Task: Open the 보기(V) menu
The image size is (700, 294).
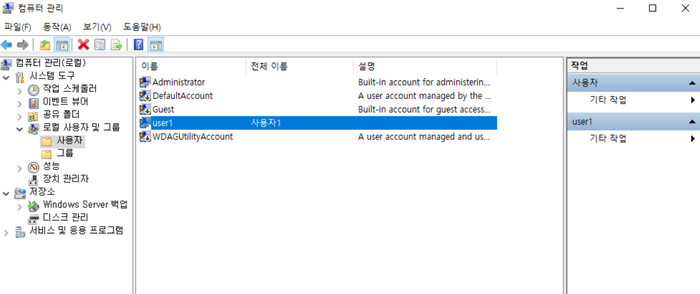Action: (x=97, y=27)
